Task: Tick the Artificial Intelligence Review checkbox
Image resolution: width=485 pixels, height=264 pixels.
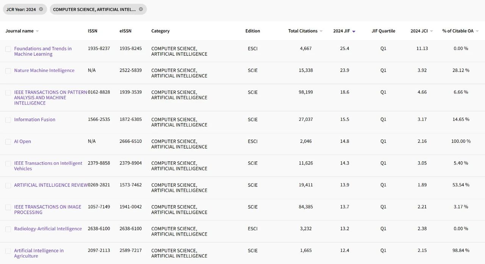Action: click(8, 186)
